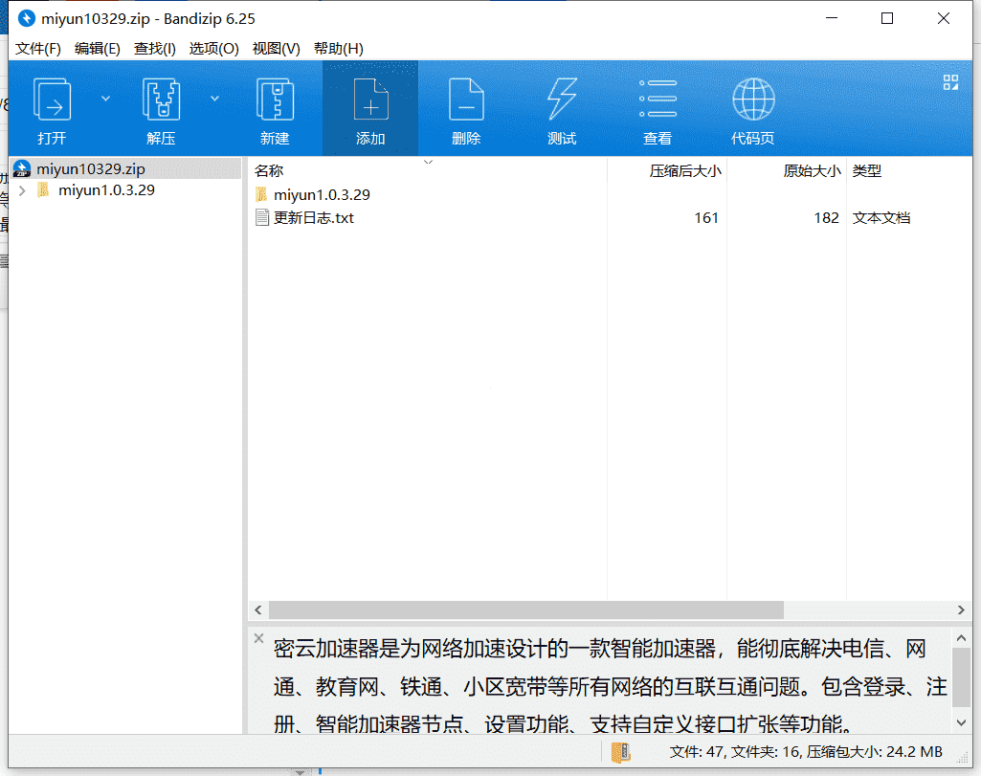This screenshot has width=981, height=776.
Task: Open the dropdown arrow next to 打开
Action: point(105,99)
